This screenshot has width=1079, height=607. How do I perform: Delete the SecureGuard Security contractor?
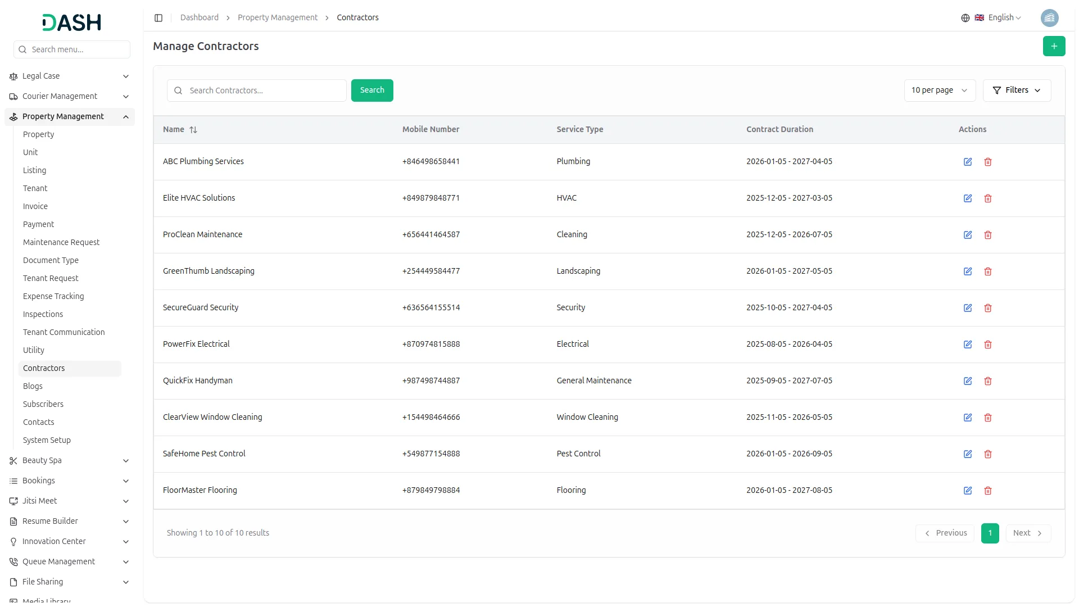tap(988, 308)
